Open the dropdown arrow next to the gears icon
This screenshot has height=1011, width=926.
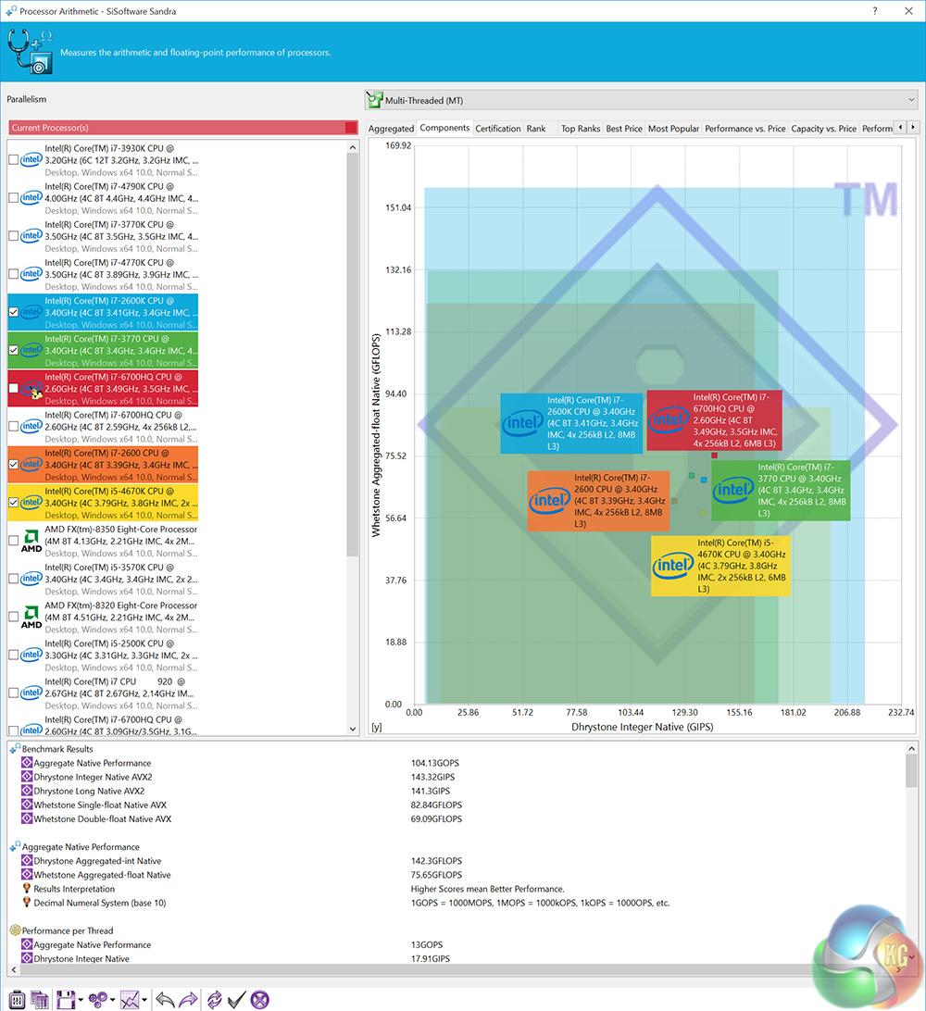[113, 1000]
